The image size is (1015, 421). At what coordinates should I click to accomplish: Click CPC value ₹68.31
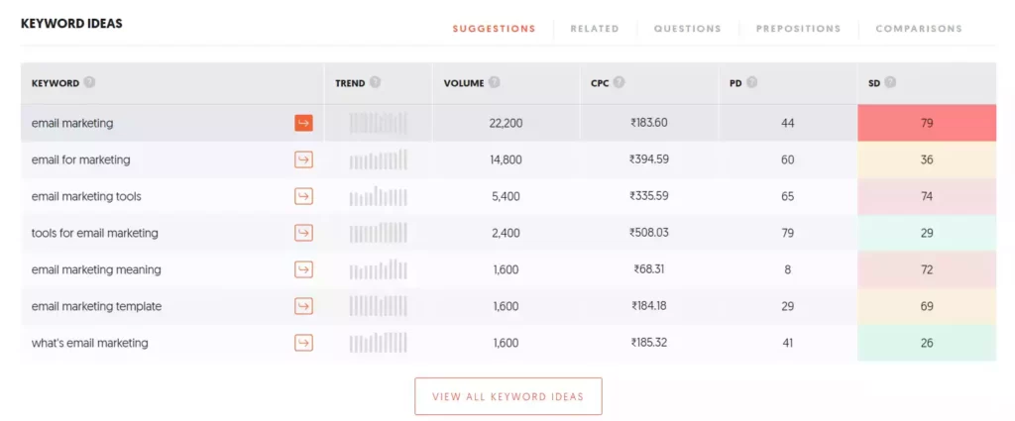point(649,269)
